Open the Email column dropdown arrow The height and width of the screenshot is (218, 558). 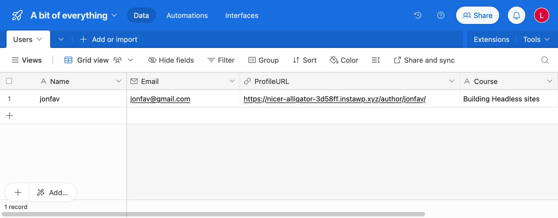(232, 81)
